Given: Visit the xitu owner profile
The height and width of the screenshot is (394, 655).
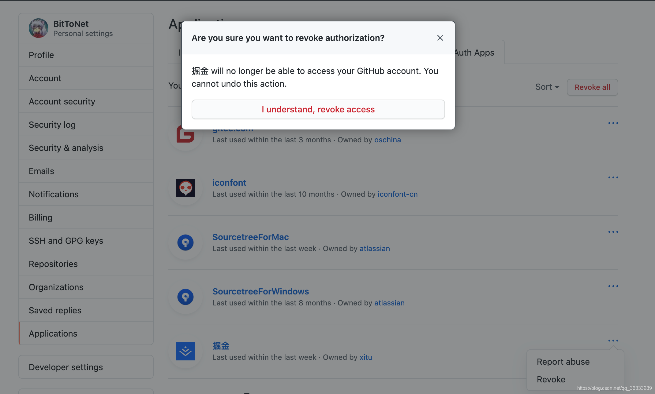Looking at the screenshot, I should point(366,357).
